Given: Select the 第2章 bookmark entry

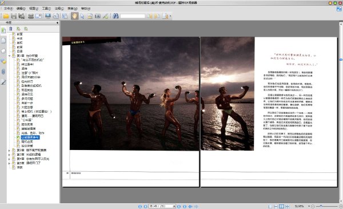Looking at the screenshot, I should point(31,150).
